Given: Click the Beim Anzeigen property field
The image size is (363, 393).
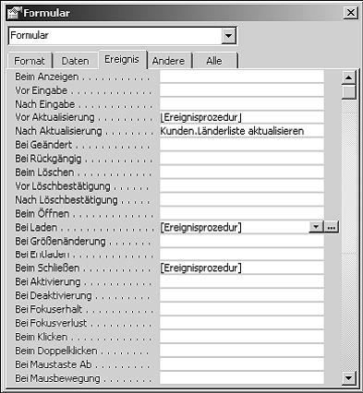Looking at the screenshot, I should point(242,77).
